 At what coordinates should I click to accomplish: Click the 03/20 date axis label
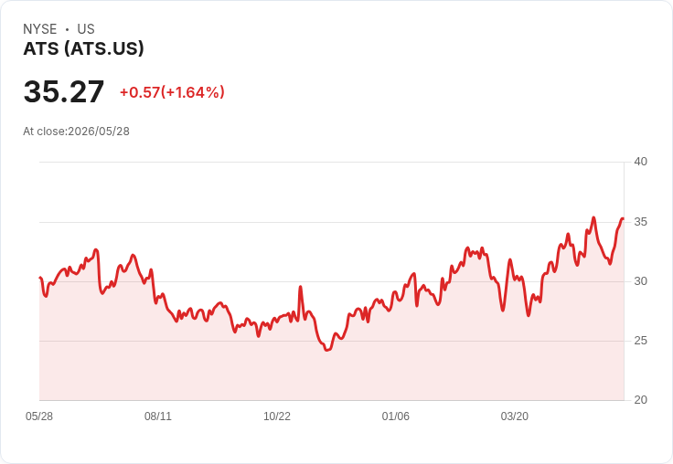(515, 416)
